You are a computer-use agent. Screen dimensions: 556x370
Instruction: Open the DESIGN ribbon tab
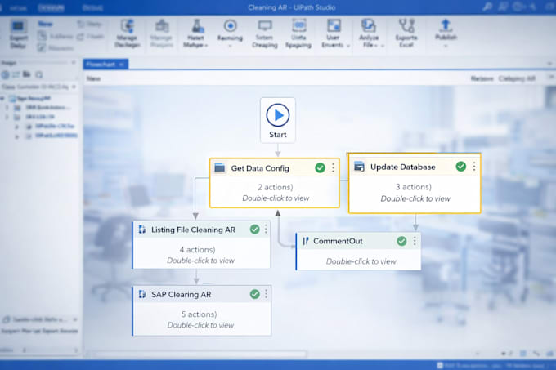(x=51, y=7)
